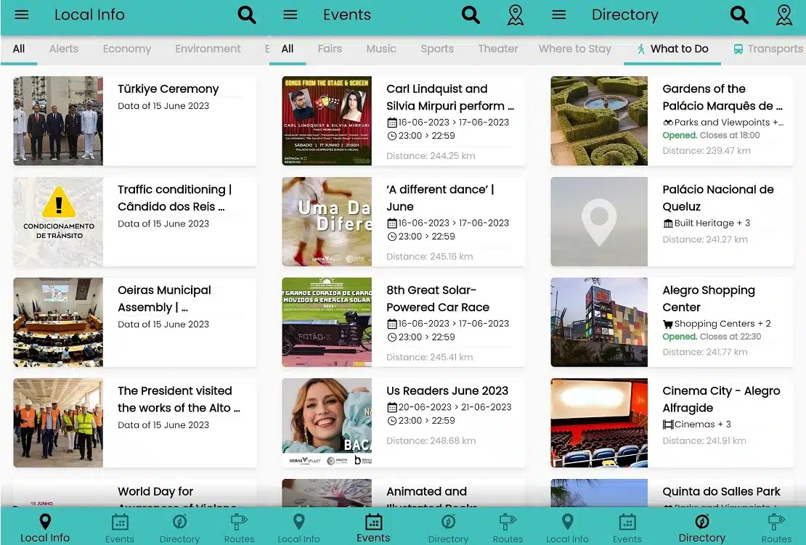
Task: Select All tab on Events screen
Action: coord(288,49)
